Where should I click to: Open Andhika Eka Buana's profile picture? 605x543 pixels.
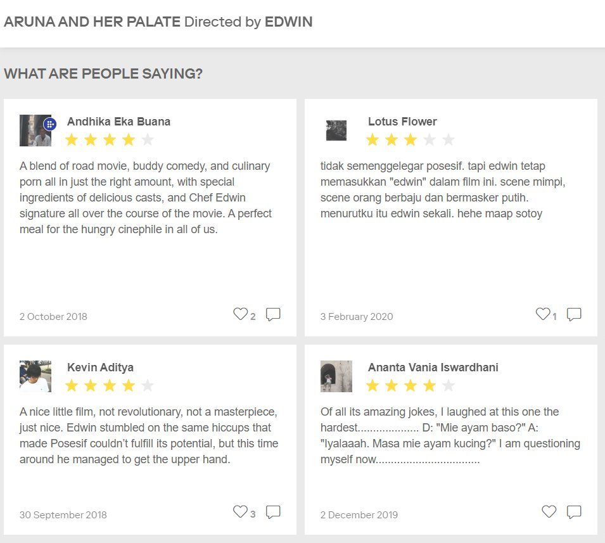click(x=35, y=131)
